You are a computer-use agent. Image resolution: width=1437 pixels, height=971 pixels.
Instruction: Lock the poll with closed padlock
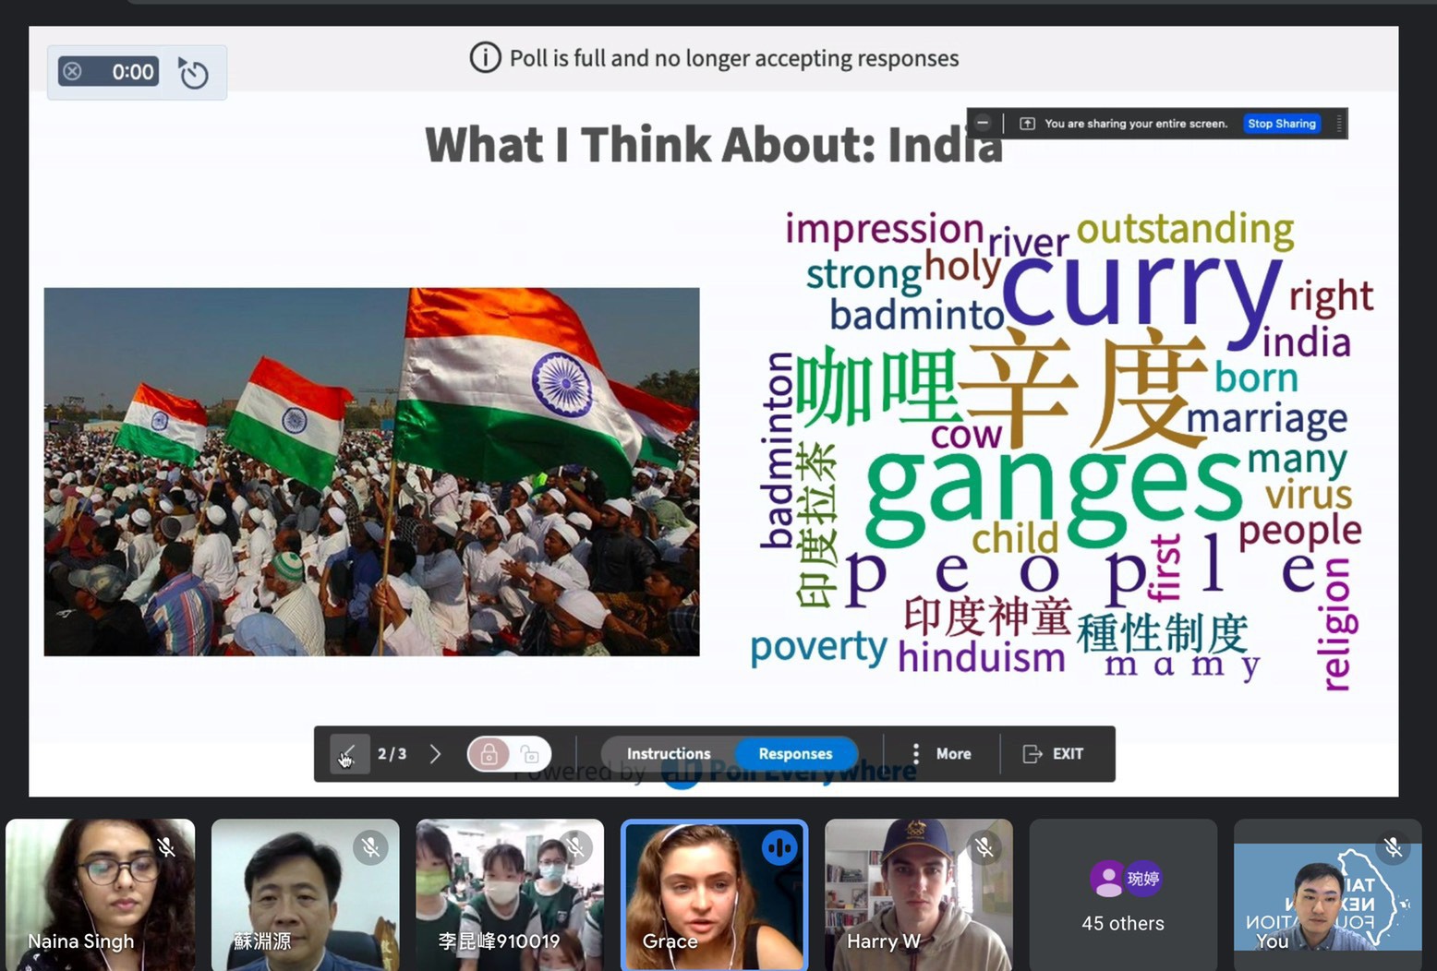pyautogui.click(x=489, y=754)
